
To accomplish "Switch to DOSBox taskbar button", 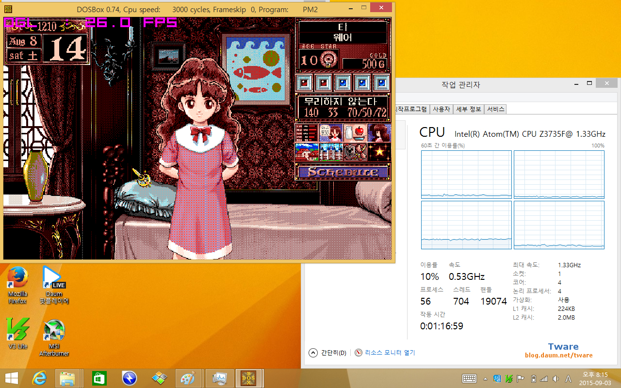I will [x=249, y=378].
